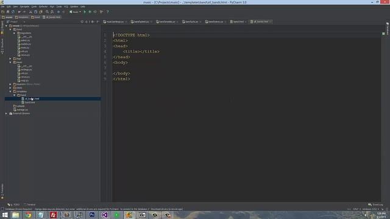
Task: Open the Terminal tool window button
Action: [30, 205]
